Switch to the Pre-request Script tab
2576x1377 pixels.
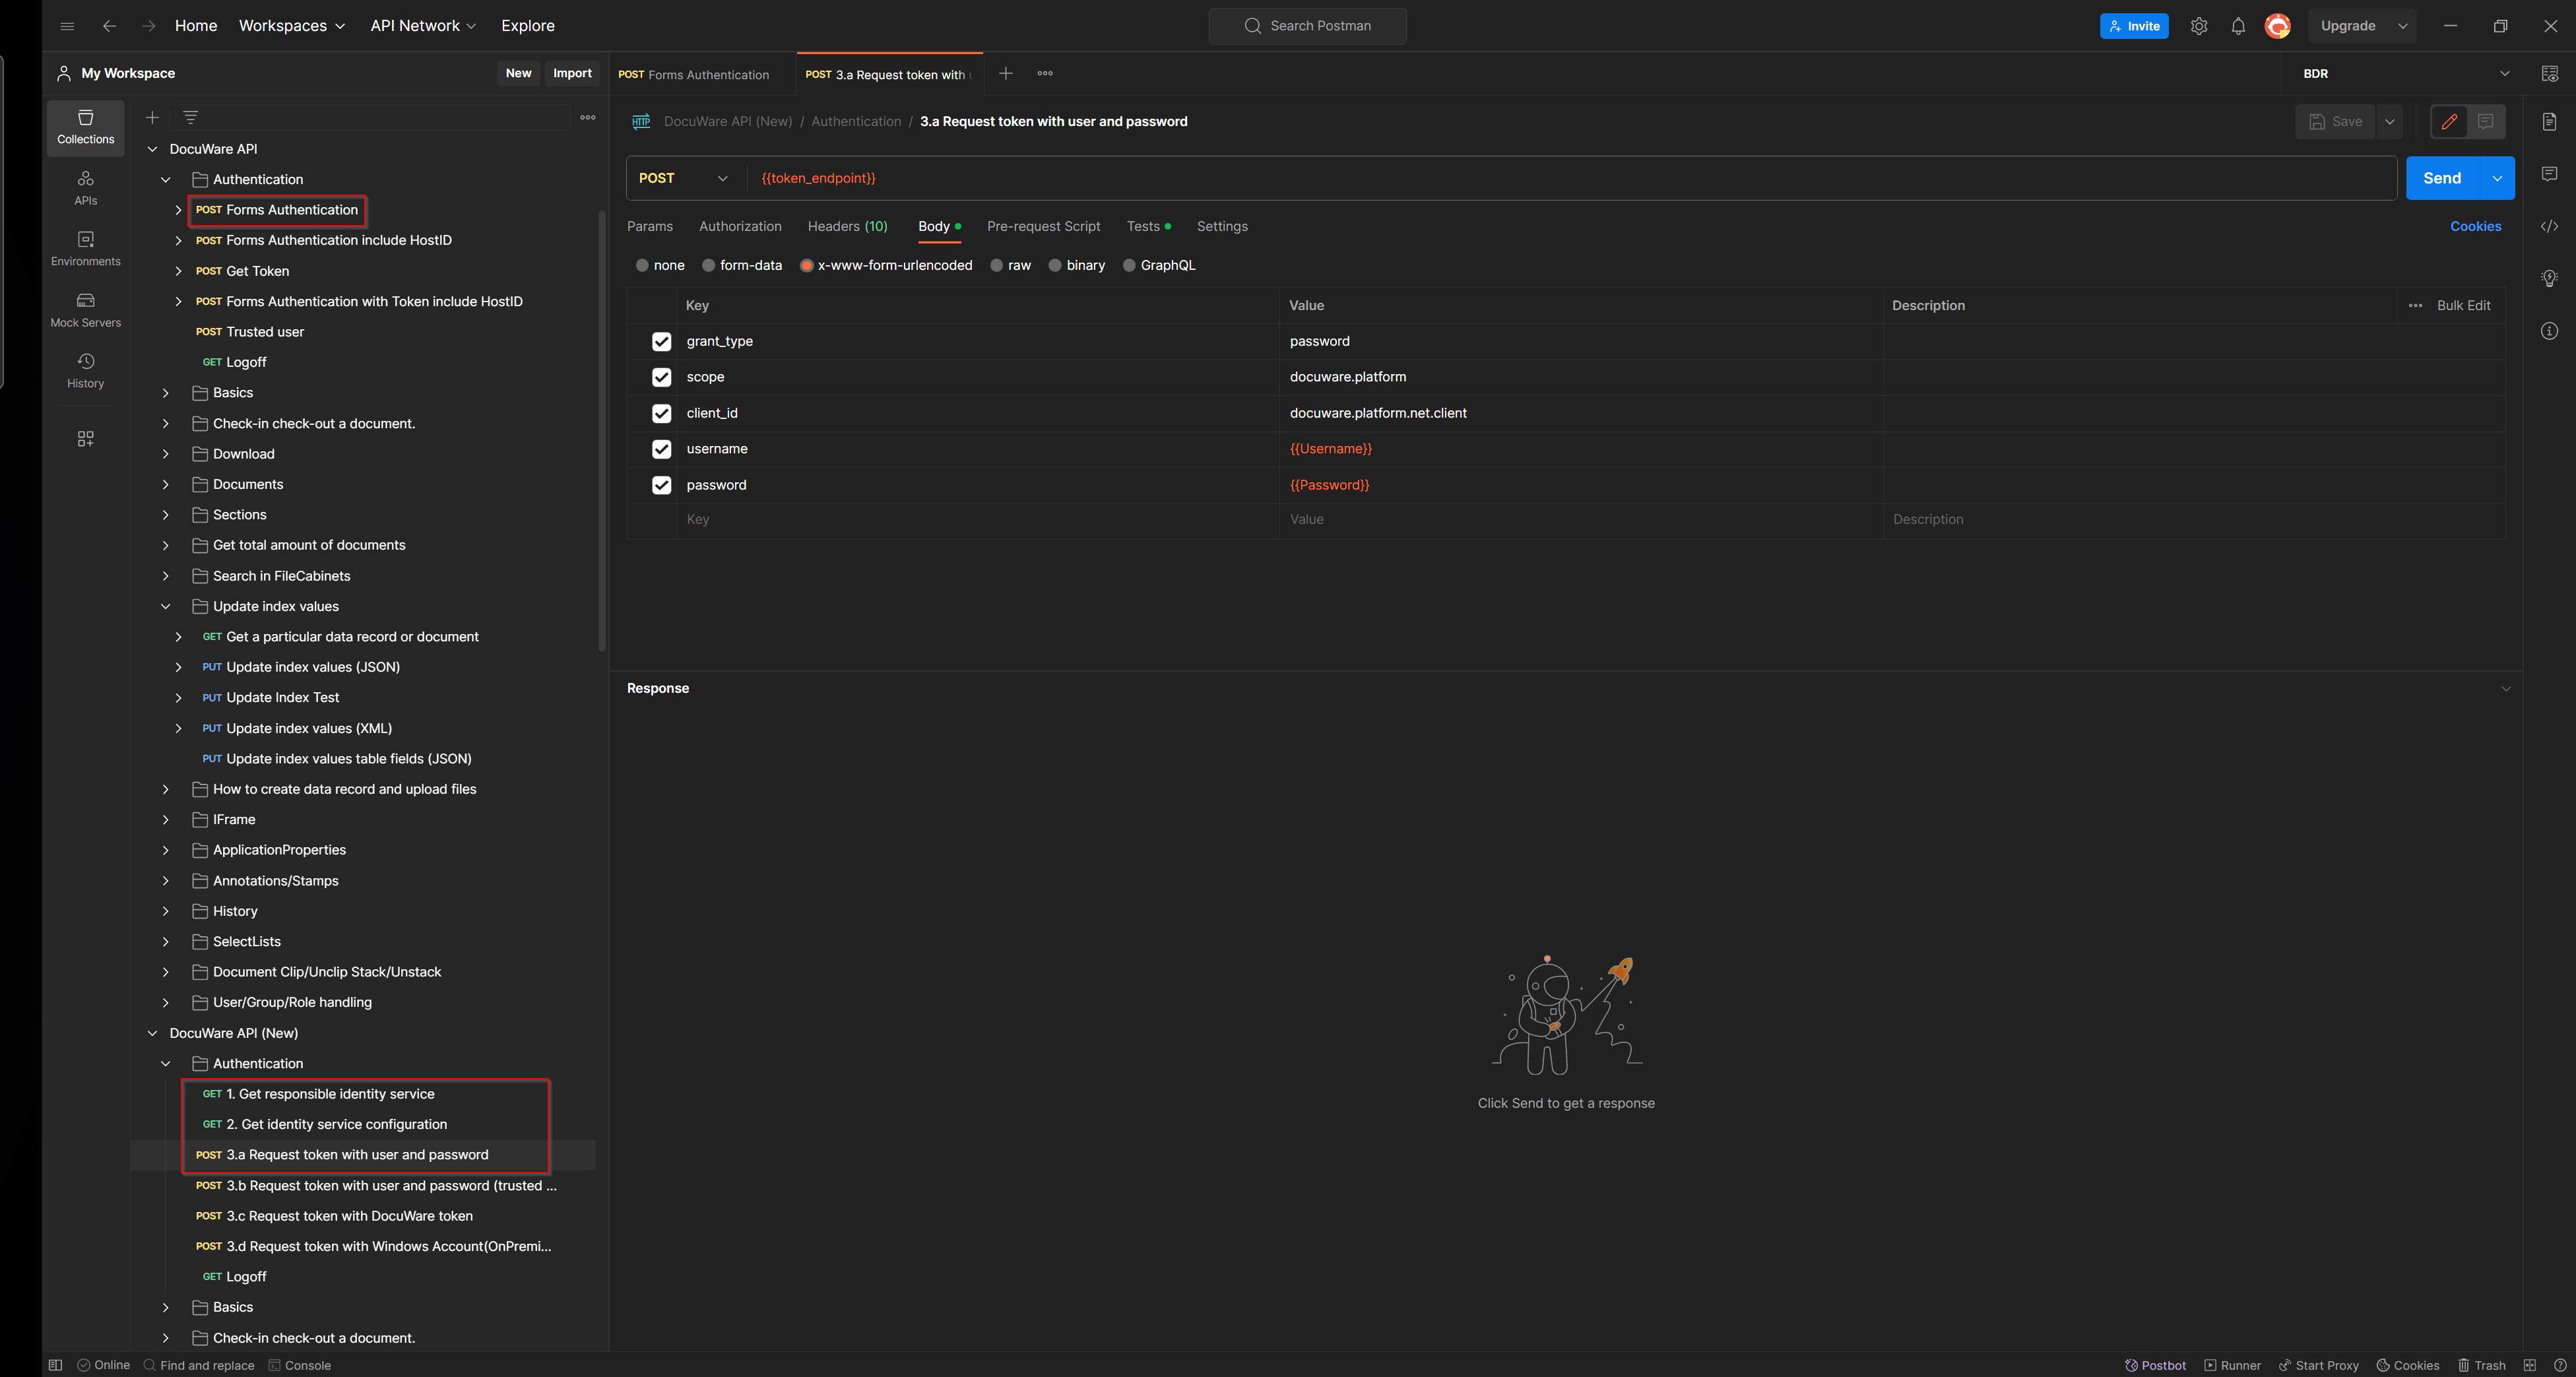pos(1043,226)
